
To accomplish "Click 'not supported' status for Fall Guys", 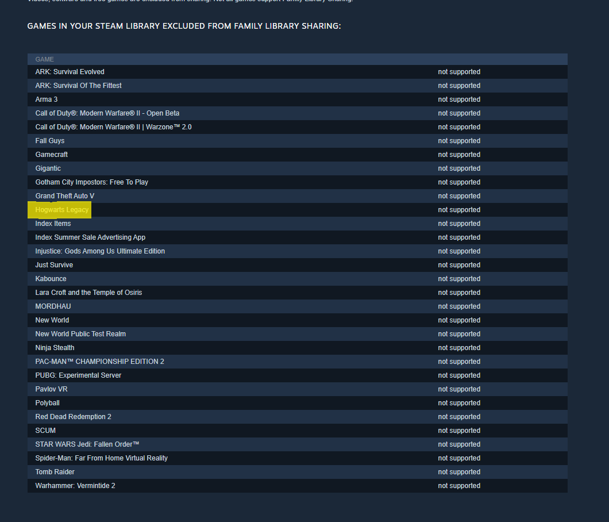I will coord(459,141).
